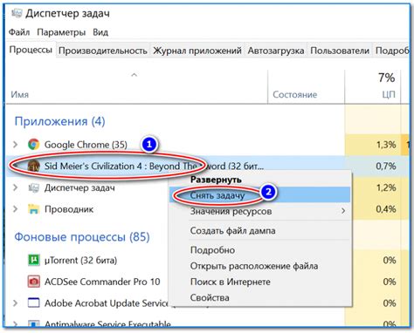414x333 pixels.
Task: Open the Файл menu
Action: pyautogui.click(x=19, y=32)
